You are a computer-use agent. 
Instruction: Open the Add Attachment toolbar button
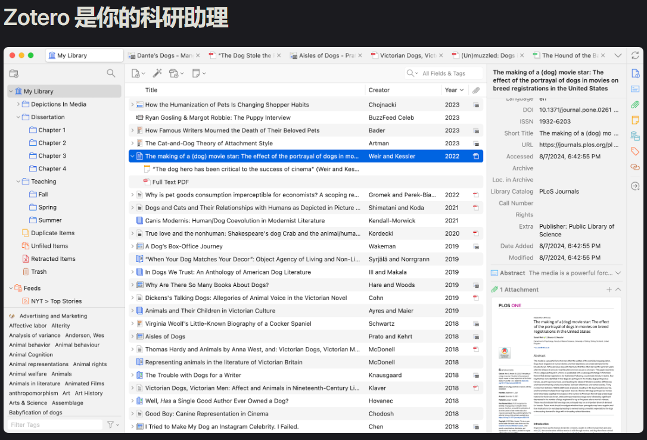[176, 73]
